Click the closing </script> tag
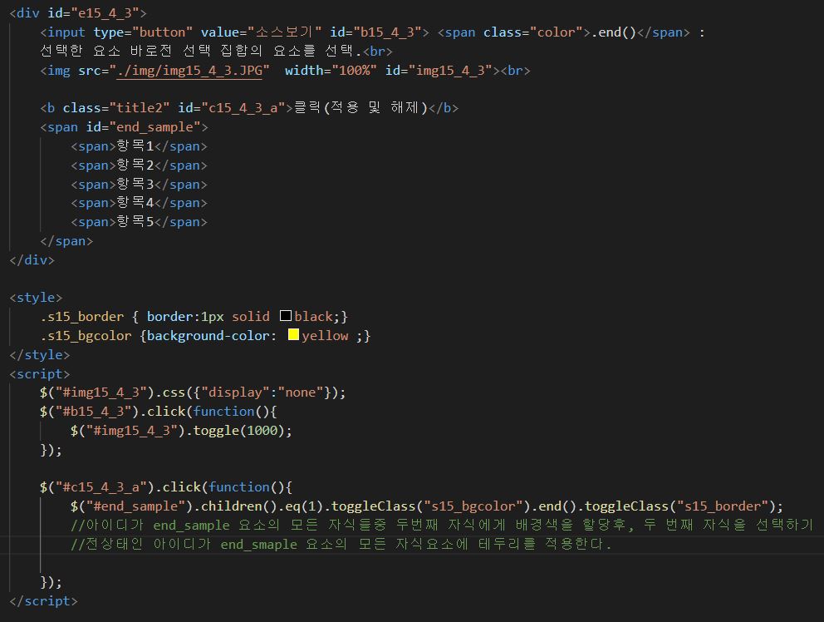Image resolution: width=824 pixels, height=622 pixels. 44,601
